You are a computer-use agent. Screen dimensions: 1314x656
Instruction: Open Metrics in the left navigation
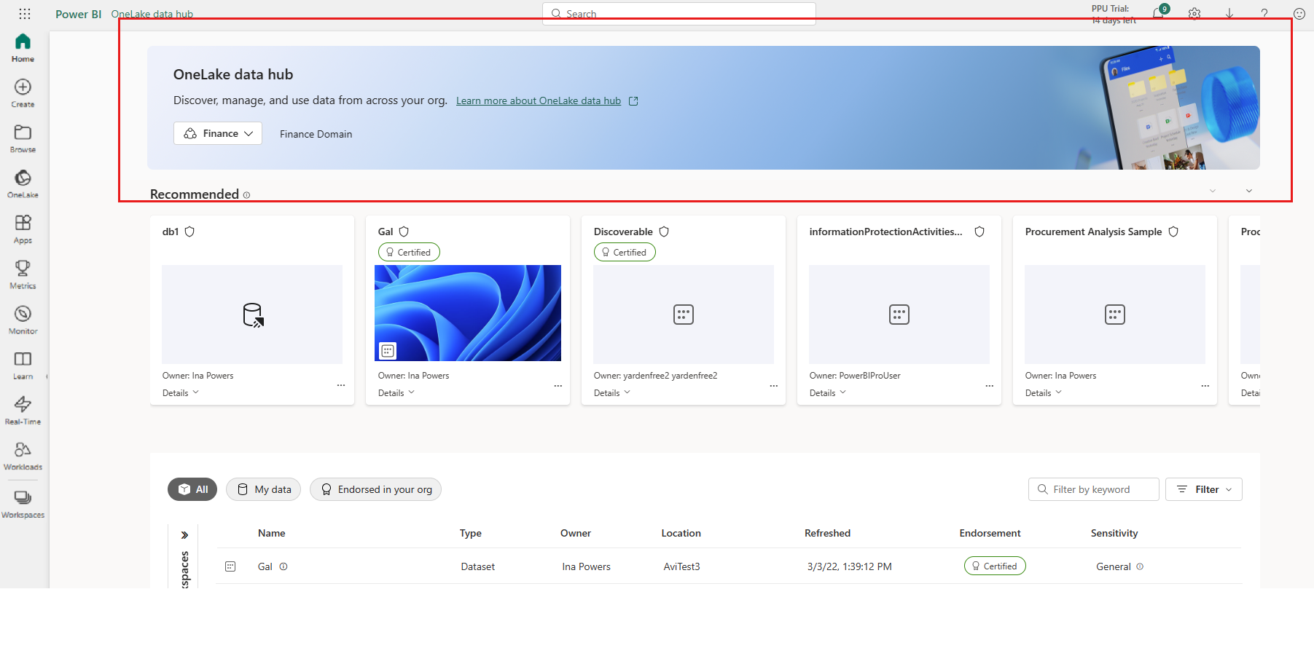pyautogui.click(x=23, y=274)
